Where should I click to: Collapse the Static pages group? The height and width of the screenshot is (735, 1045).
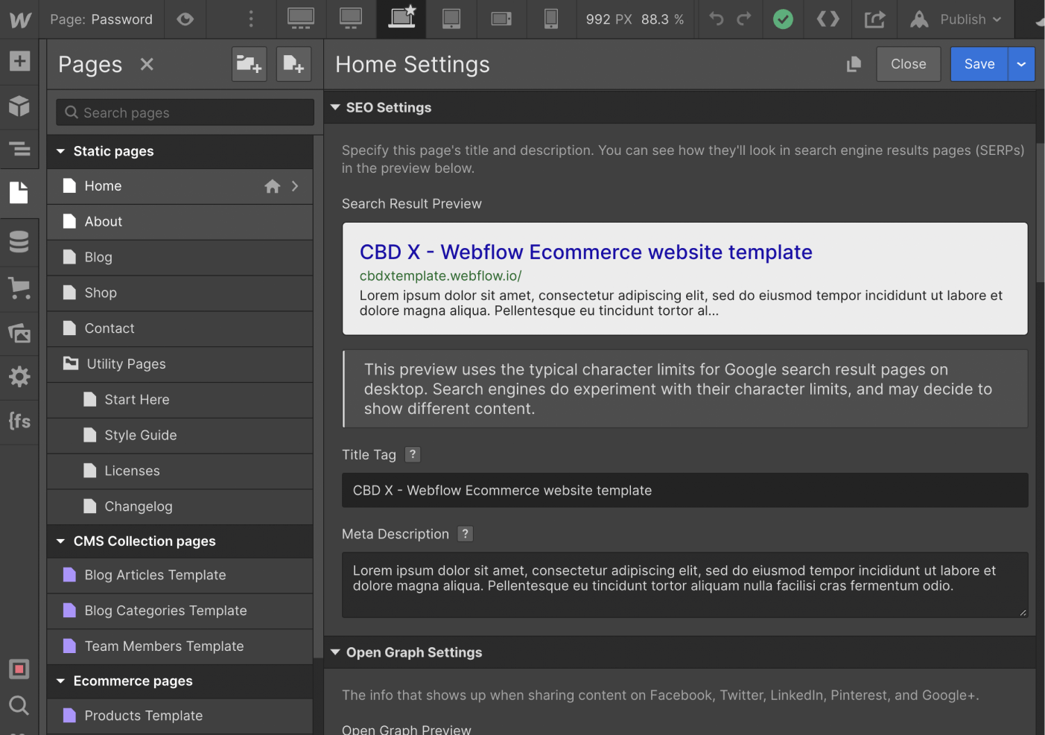[x=60, y=151]
